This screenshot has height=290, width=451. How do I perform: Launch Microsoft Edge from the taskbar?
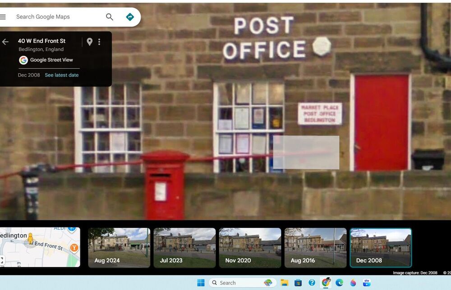point(339,283)
